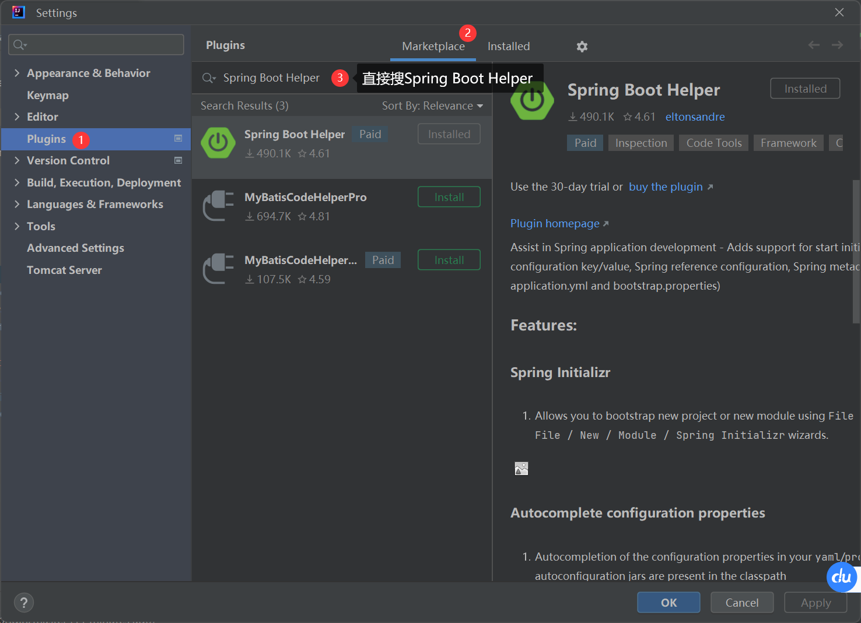The height and width of the screenshot is (623, 861).
Task: Click 490.1K downloads in details header
Action: [591, 117]
